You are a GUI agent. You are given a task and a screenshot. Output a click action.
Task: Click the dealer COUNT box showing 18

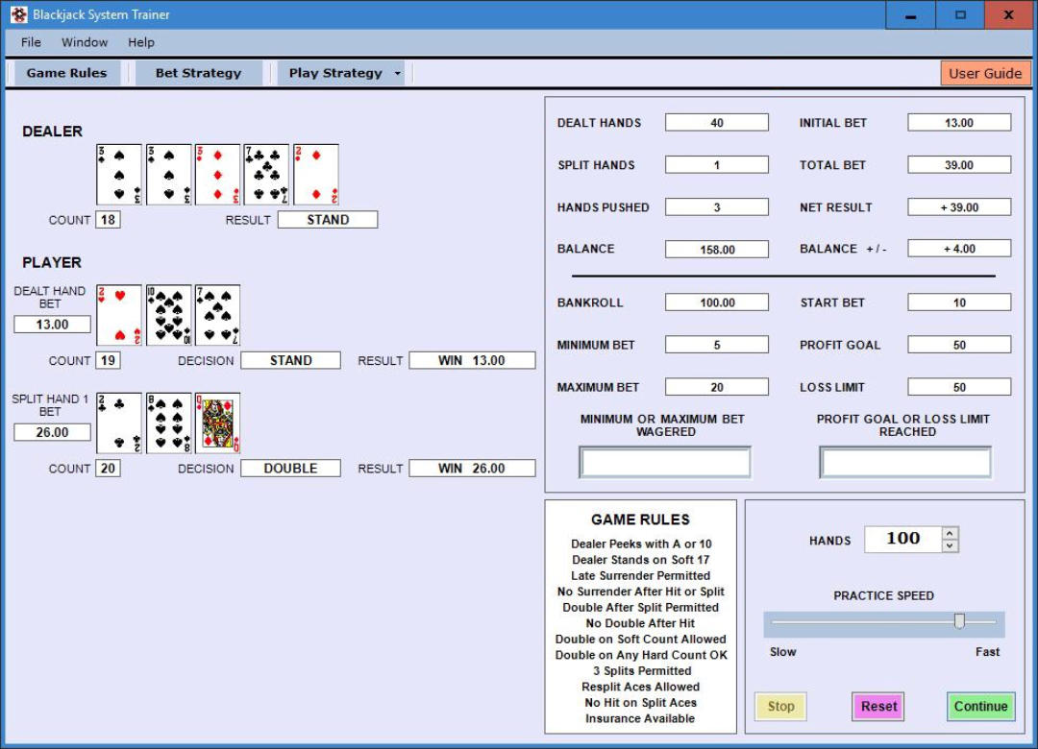click(108, 220)
